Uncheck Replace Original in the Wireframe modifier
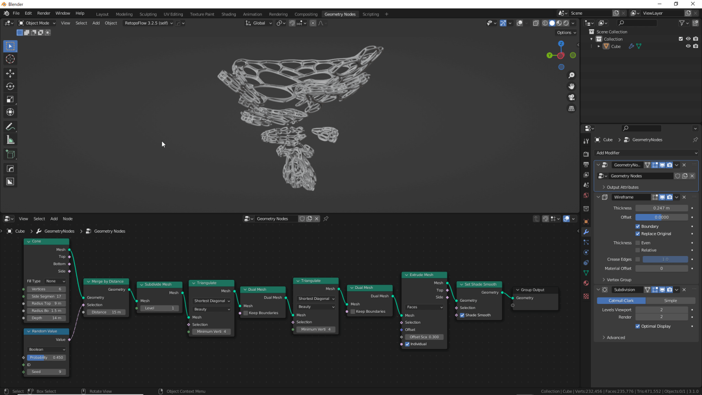Image resolution: width=702 pixels, height=395 pixels. pyautogui.click(x=638, y=234)
